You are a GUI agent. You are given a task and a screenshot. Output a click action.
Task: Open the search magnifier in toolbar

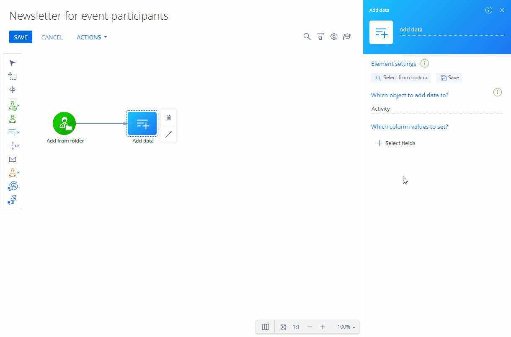307,37
